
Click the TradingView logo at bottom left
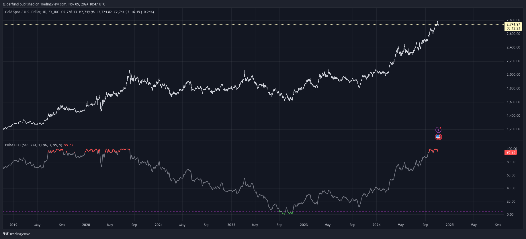[16, 234]
